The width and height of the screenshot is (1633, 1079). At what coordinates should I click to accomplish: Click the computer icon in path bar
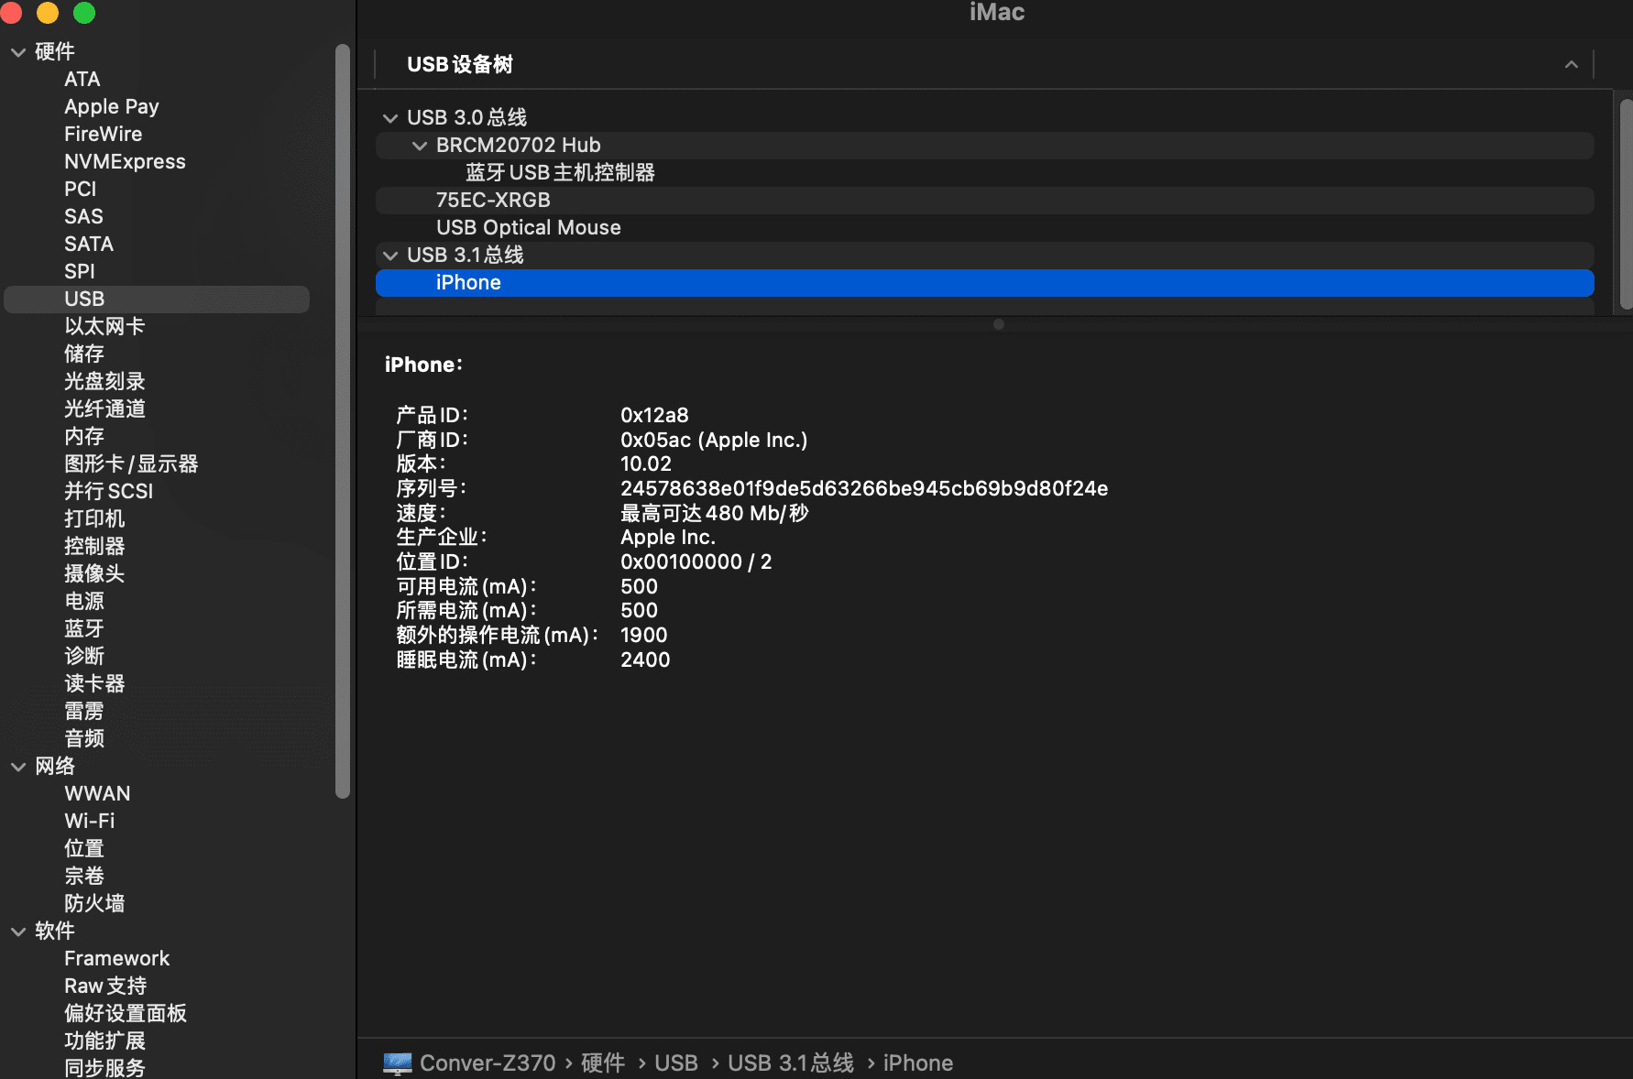[398, 1063]
